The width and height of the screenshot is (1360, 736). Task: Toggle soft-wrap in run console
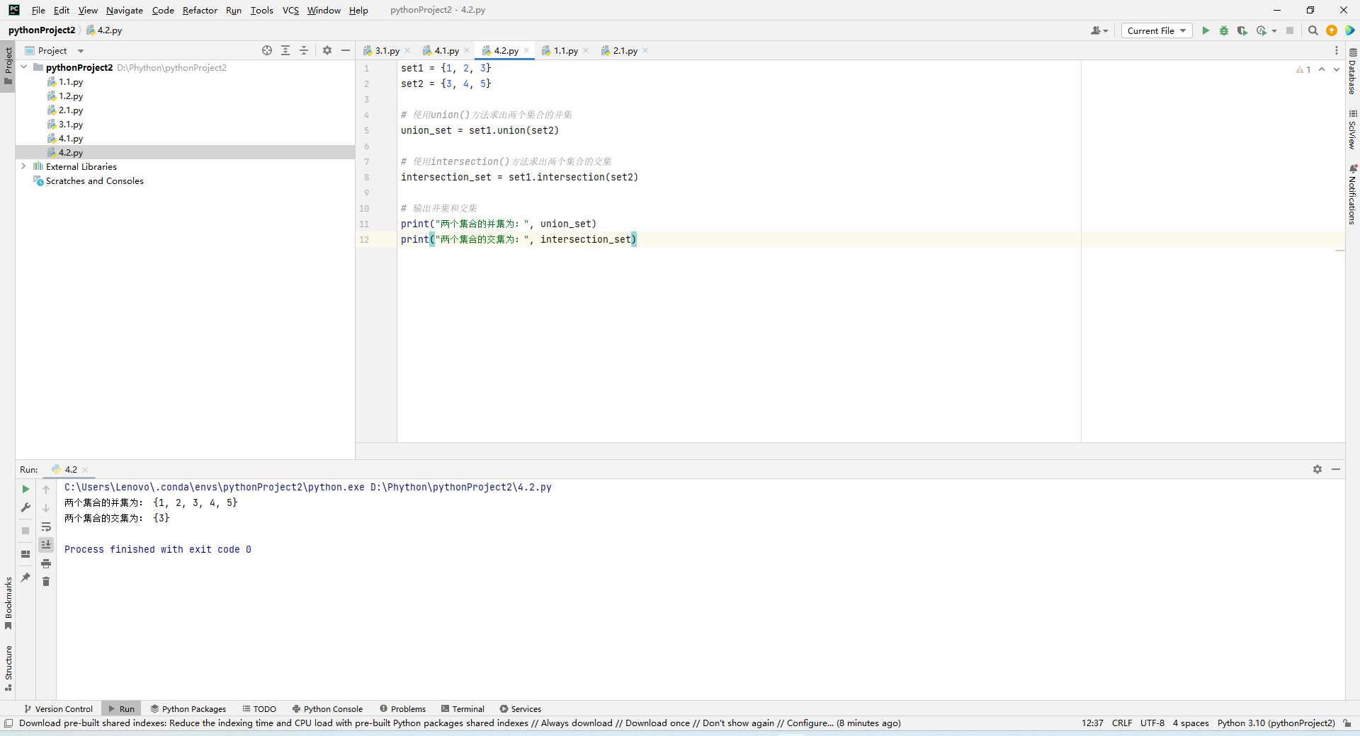(x=46, y=527)
